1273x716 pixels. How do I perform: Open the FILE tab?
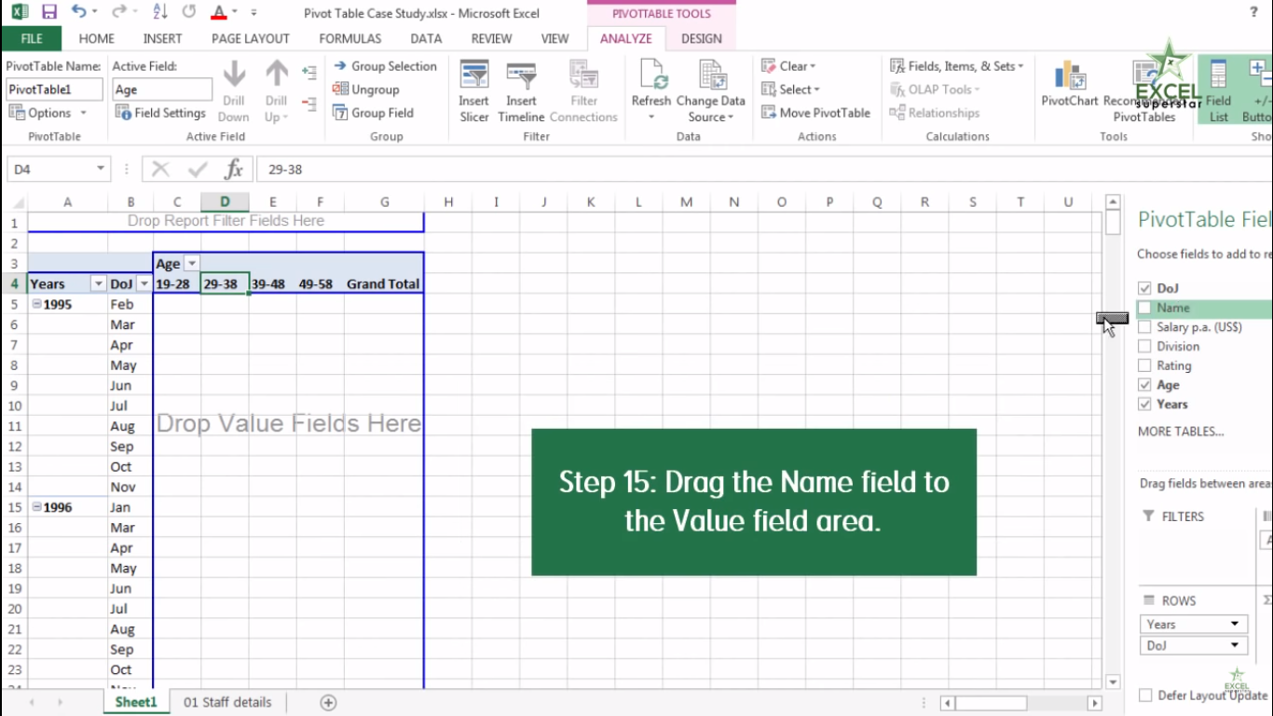[x=32, y=39]
